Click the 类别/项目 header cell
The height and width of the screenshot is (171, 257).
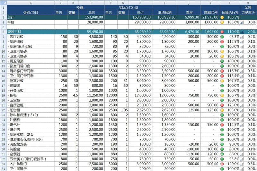pyautogui.click(x=31, y=12)
